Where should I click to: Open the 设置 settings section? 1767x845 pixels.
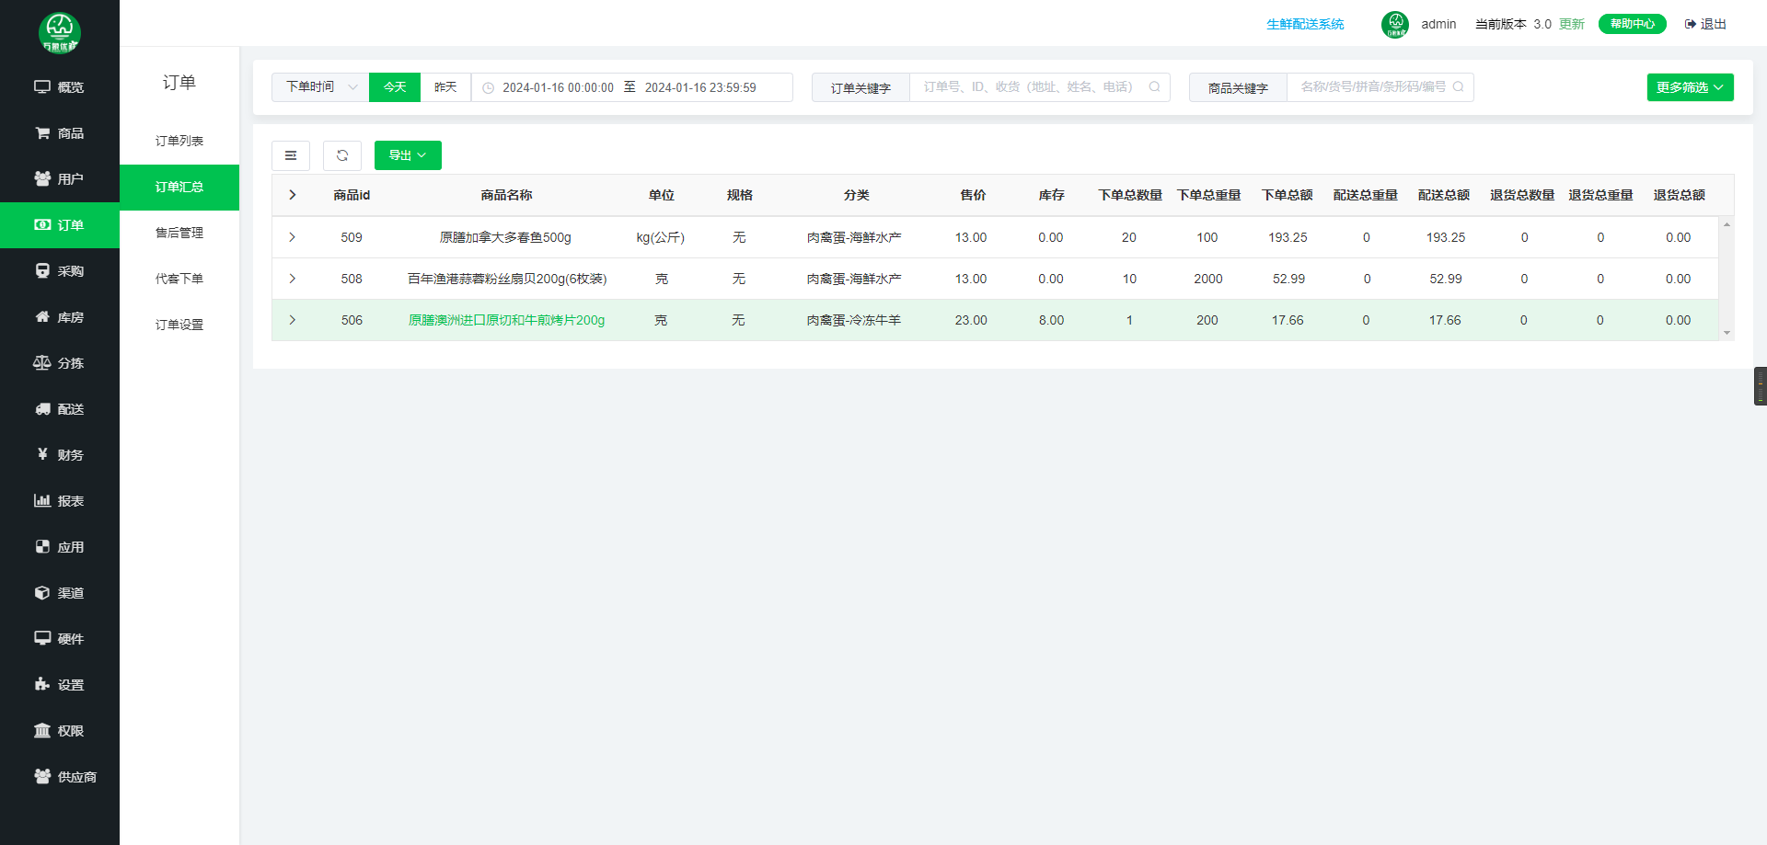point(60,685)
